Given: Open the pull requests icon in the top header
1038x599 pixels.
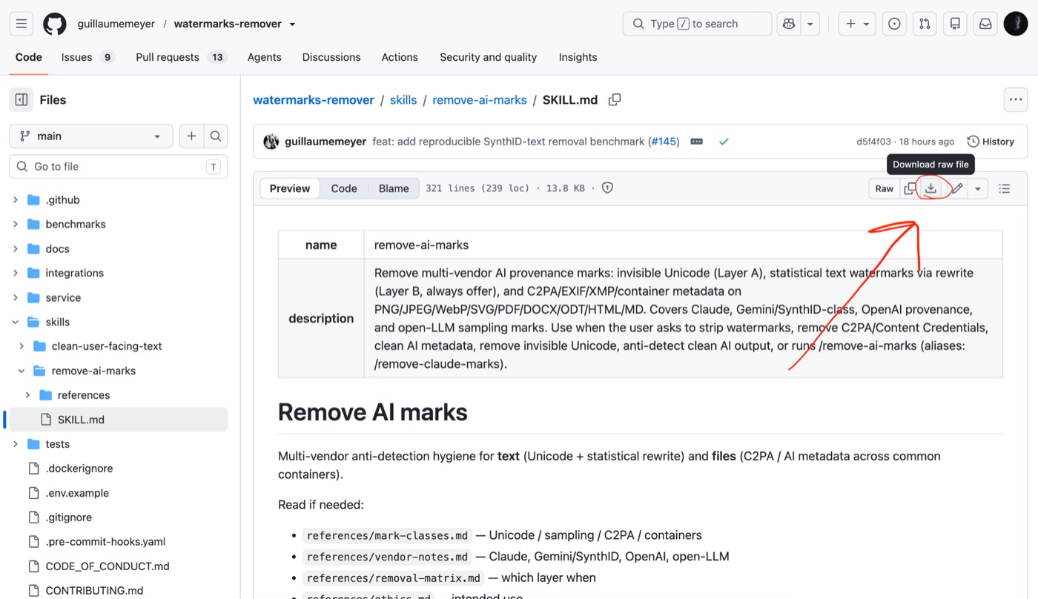Looking at the screenshot, I should click(925, 24).
